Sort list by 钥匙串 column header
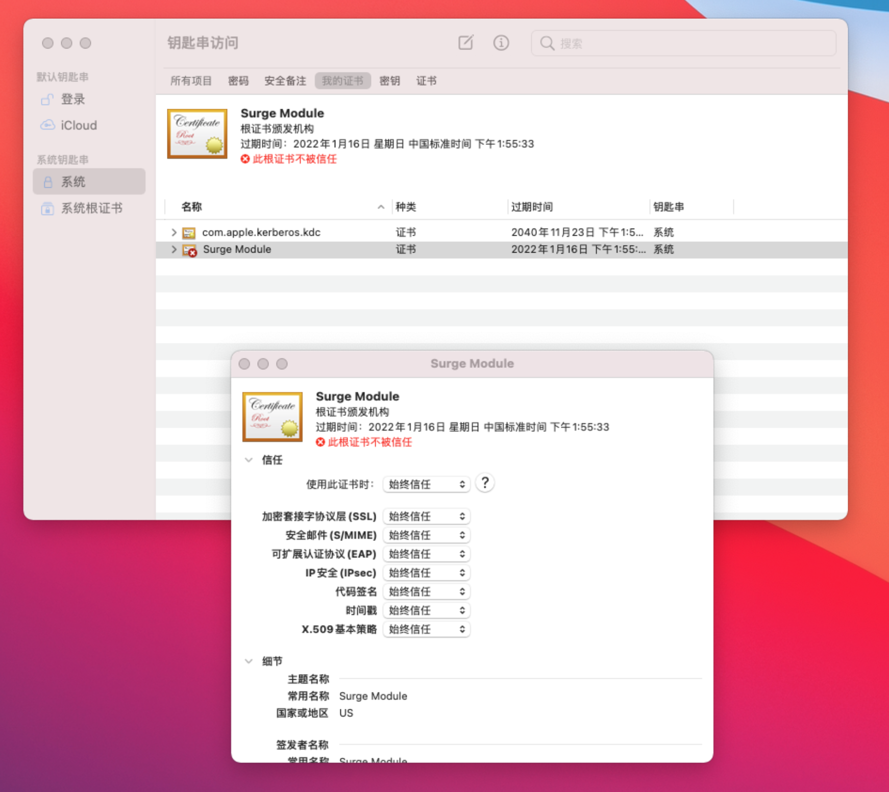The image size is (889, 792). click(x=669, y=207)
